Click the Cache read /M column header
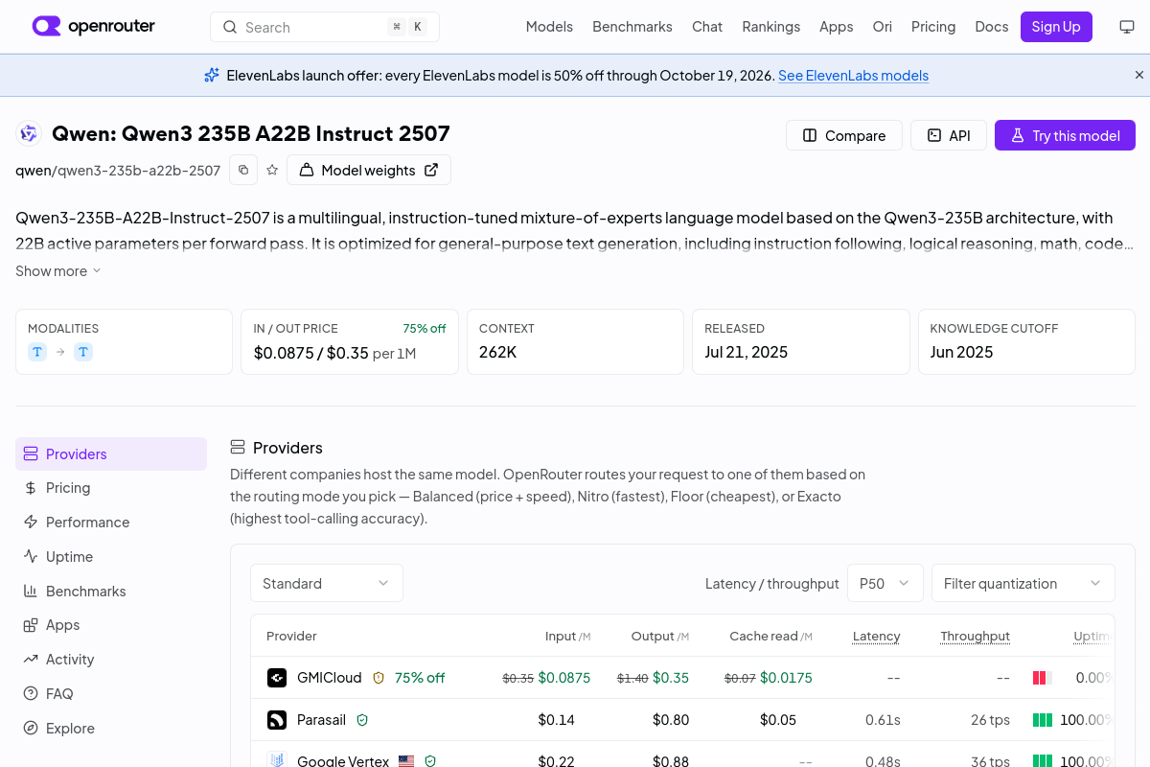 point(770,637)
